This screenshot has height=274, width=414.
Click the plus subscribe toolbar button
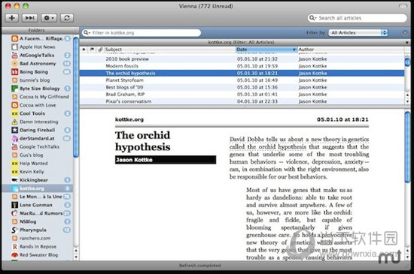(12, 18)
